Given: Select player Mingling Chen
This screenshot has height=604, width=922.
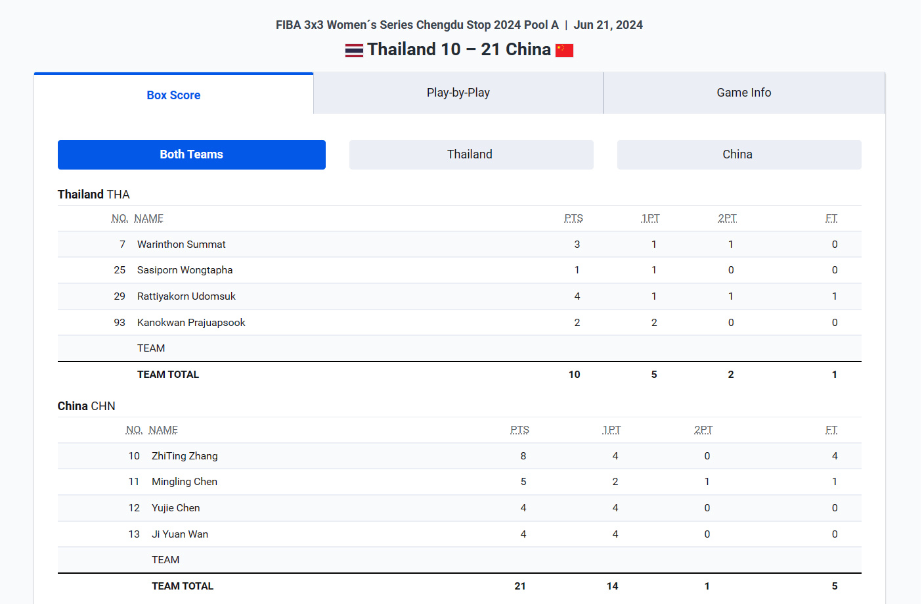Looking at the screenshot, I should coord(185,482).
